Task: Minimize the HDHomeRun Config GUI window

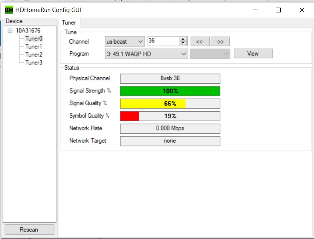Action: pos(255,10)
